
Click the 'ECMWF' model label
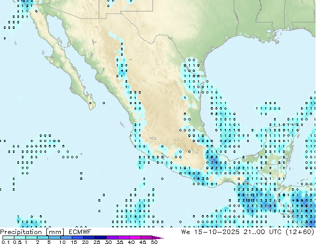pos(80,232)
